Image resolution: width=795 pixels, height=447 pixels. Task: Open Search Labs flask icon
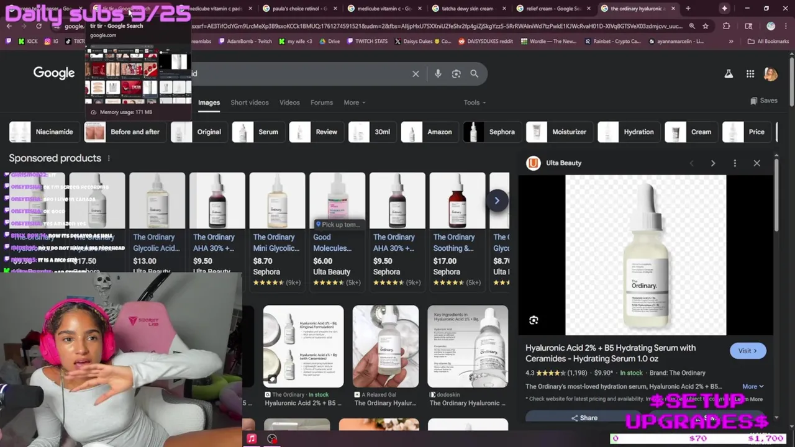[x=729, y=74]
